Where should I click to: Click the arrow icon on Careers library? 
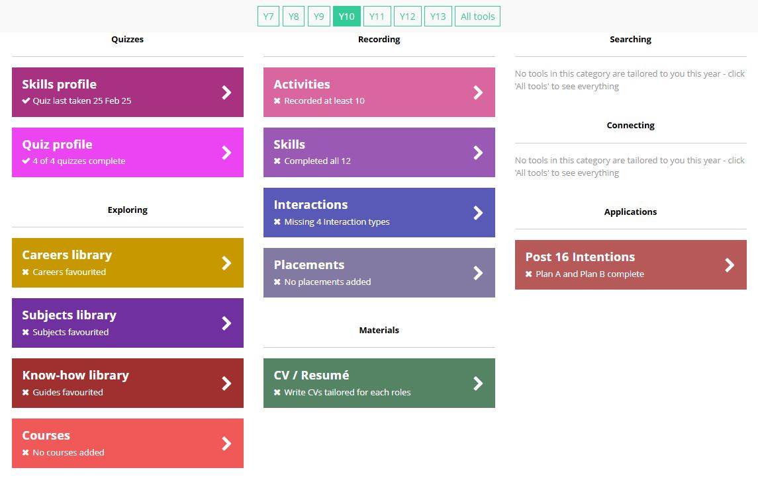[x=226, y=263]
